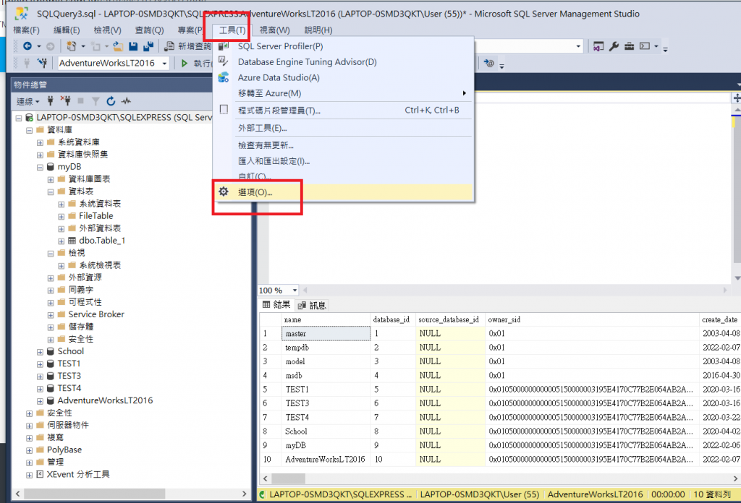Click the 'myDB' name cell in results
This screenshot has height=503, width=741.
click(x=326, y=445)
